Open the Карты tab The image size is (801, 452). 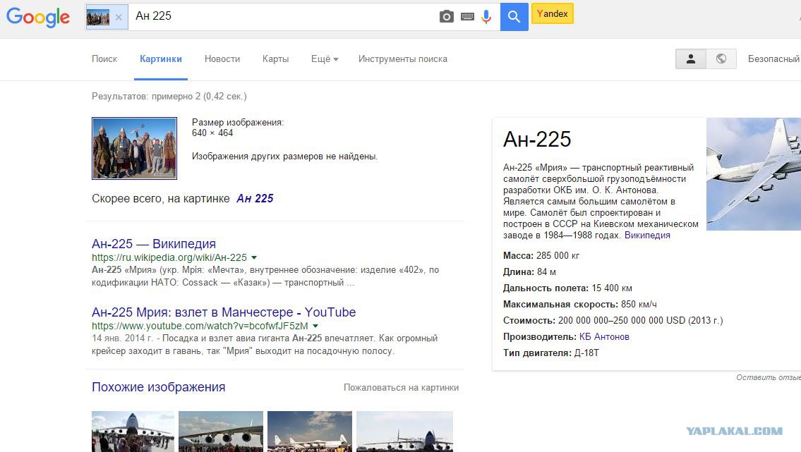tap(275, 59)
